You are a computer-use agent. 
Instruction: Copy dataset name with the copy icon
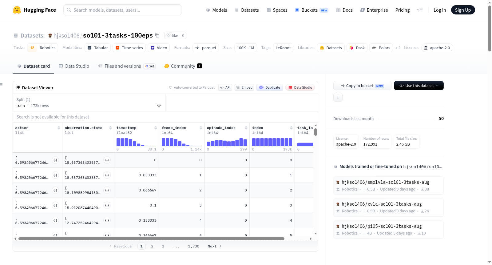click(x=157, y=35)
